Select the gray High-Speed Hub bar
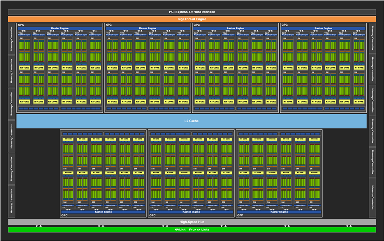Image resolution: width=384 pixels, height=241 pixels. point(192,222)
